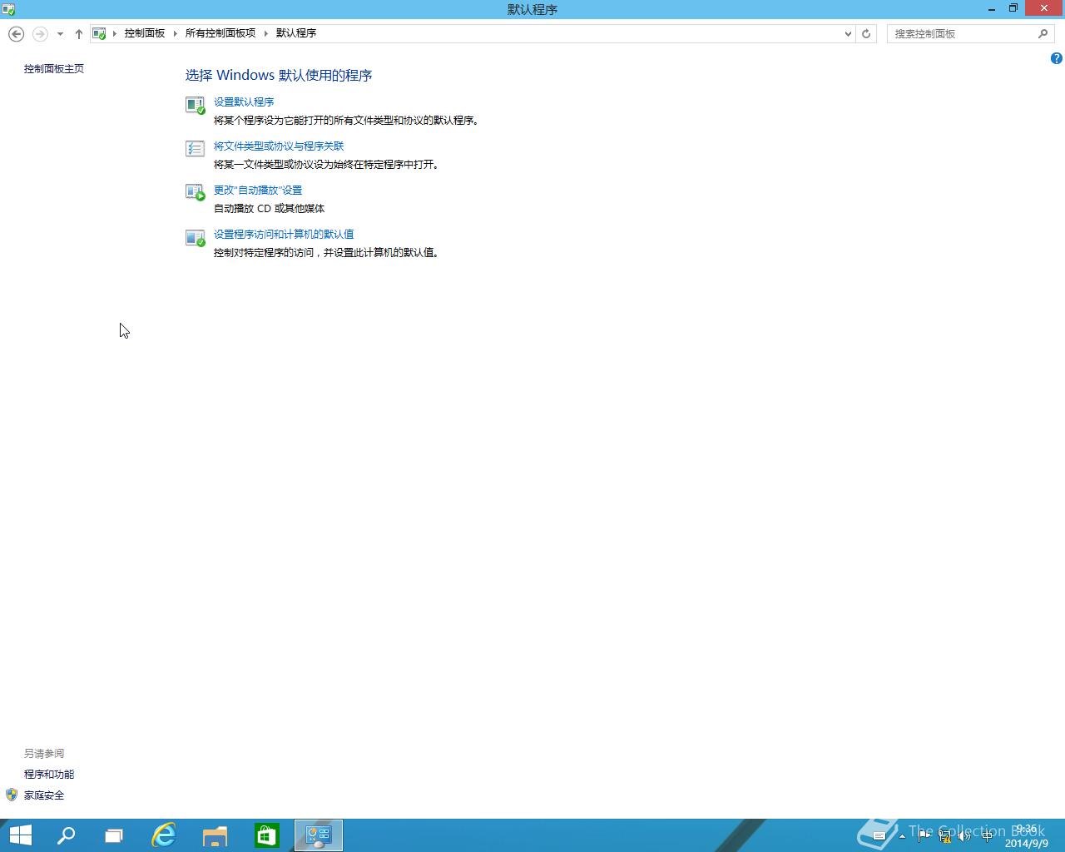This screenshot has width=1065, height=852.
Task: Open taskbar Search magnifier
Action: tap(66, 835)
